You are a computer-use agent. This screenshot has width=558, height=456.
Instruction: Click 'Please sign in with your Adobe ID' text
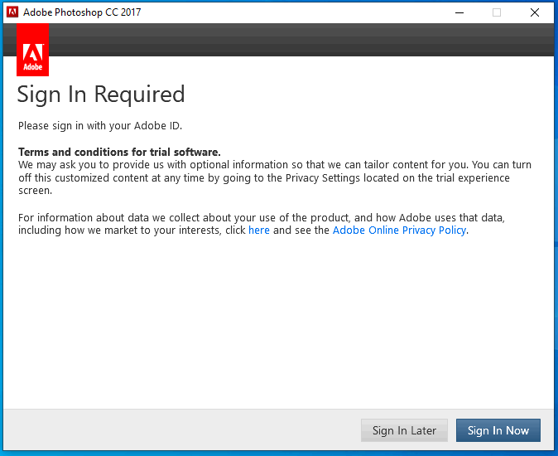100,126
